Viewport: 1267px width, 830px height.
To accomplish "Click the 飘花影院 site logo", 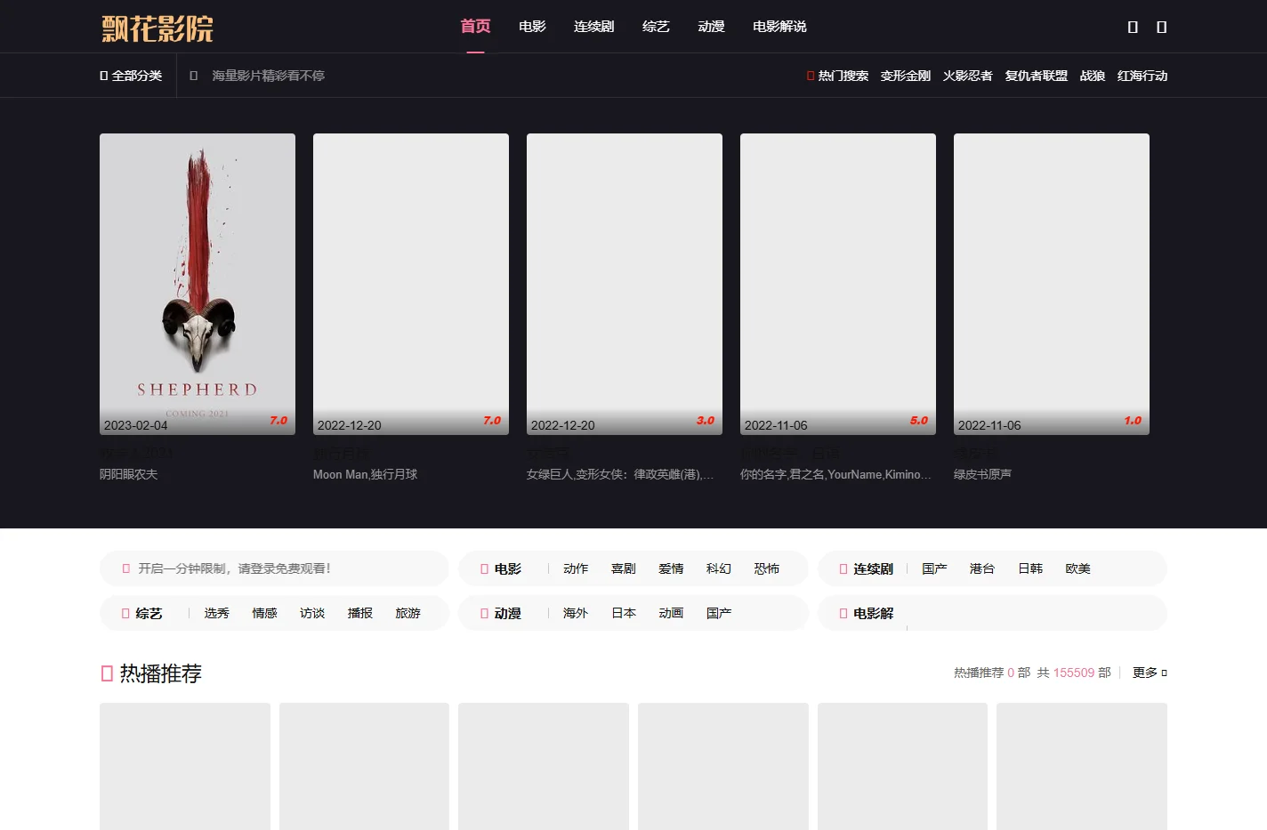I will pyautogui.click(x=157, y=28).
